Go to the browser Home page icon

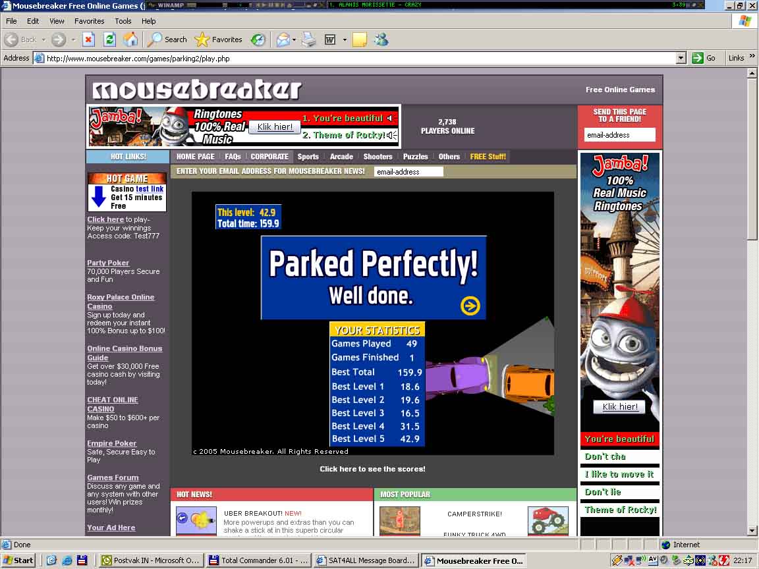point(130,40)
